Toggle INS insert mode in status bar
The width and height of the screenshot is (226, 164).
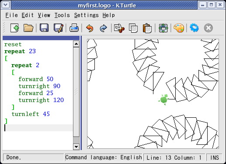pos(215,157)
